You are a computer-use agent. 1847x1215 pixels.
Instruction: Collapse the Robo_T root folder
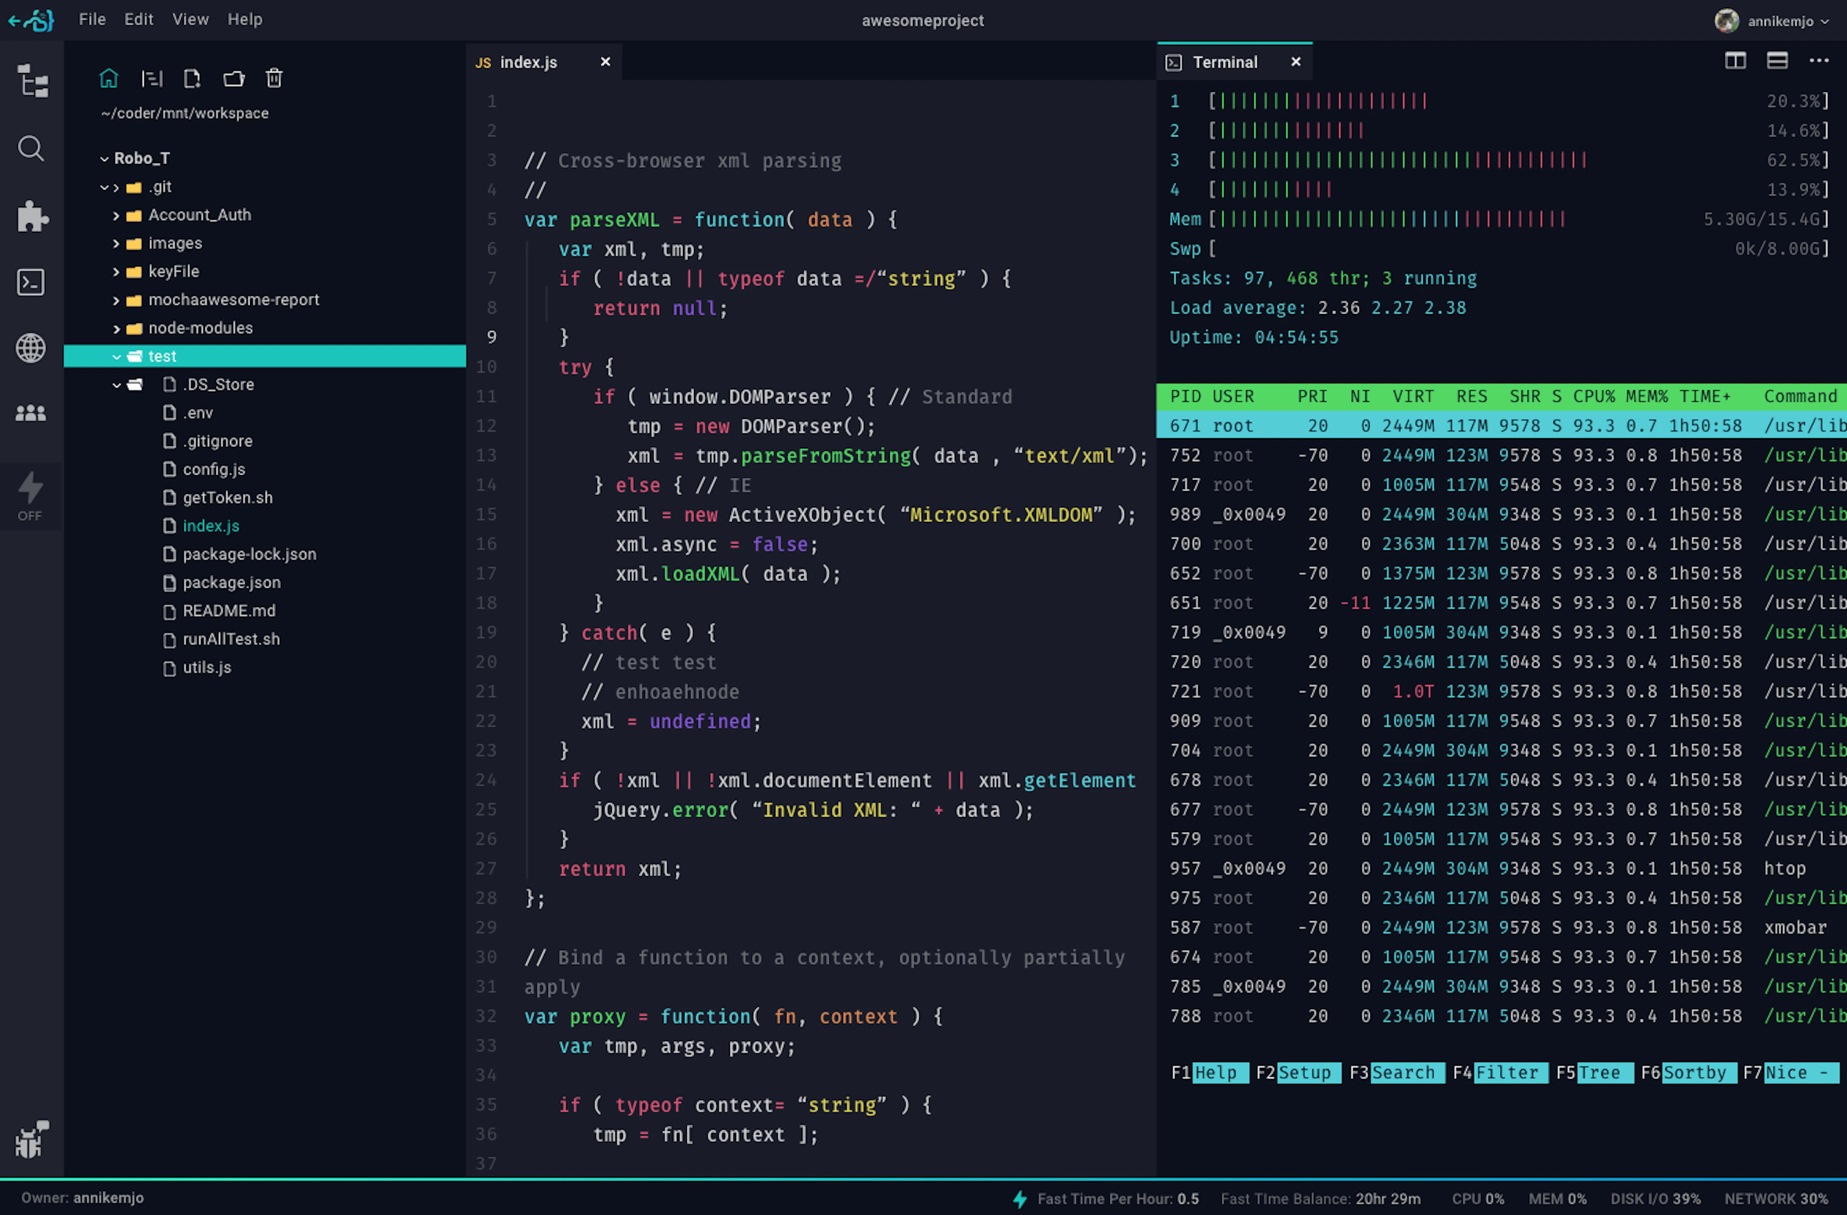pyautogui.click(x=104, y=158)
